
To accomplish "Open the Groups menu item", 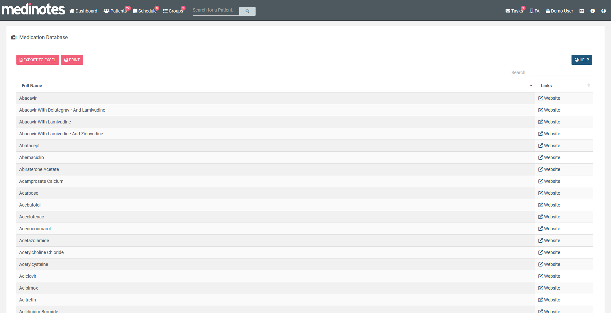I will pos(173,11).
